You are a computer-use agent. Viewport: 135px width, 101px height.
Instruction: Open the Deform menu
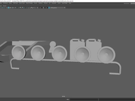point(46,3)
